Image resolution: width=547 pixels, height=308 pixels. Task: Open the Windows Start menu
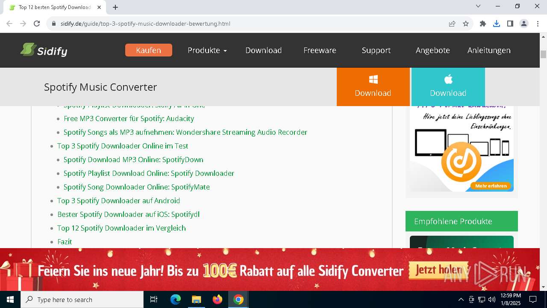coord(10,299)
